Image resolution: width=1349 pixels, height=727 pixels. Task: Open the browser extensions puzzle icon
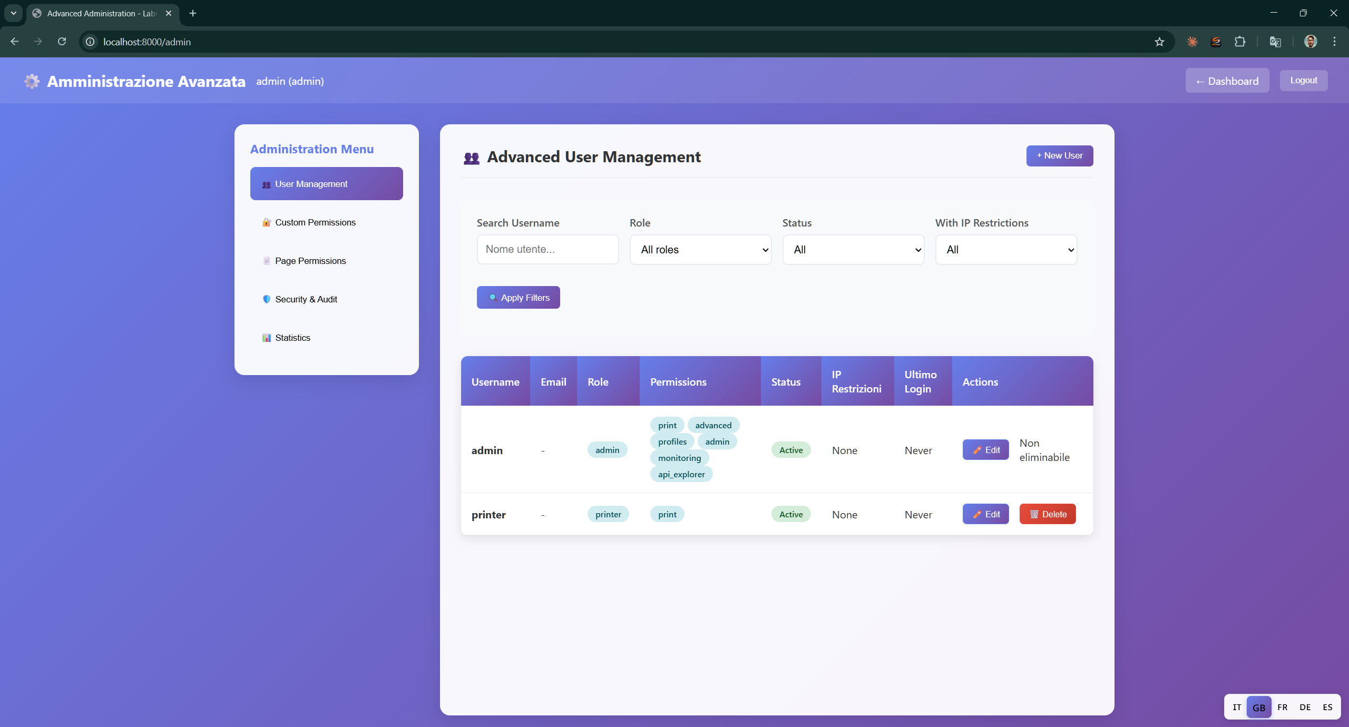pyautogui.click(x=1240, y=42)
